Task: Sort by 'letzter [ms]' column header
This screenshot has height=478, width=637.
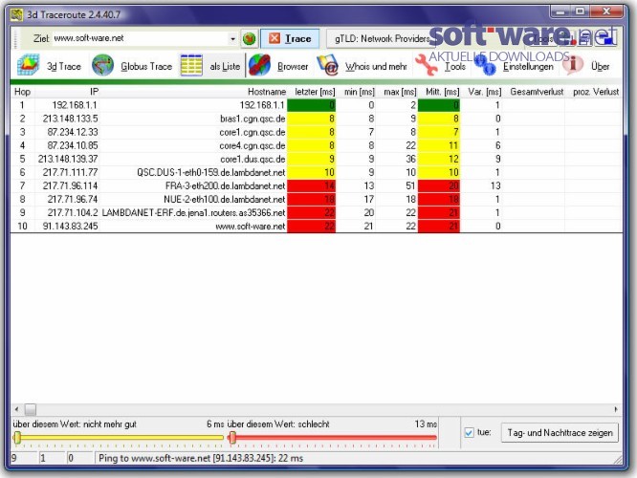Action: pyautogui.click(x=312, y=92)
